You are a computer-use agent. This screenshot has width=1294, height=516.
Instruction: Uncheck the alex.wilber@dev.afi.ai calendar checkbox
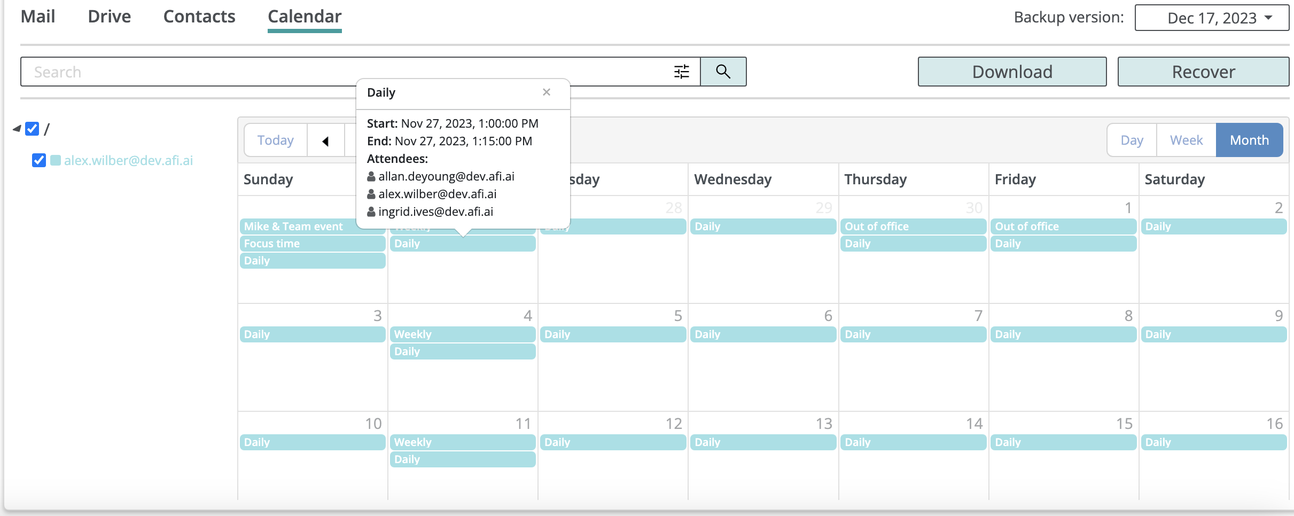pyautogui.click(x=39, y=160)
